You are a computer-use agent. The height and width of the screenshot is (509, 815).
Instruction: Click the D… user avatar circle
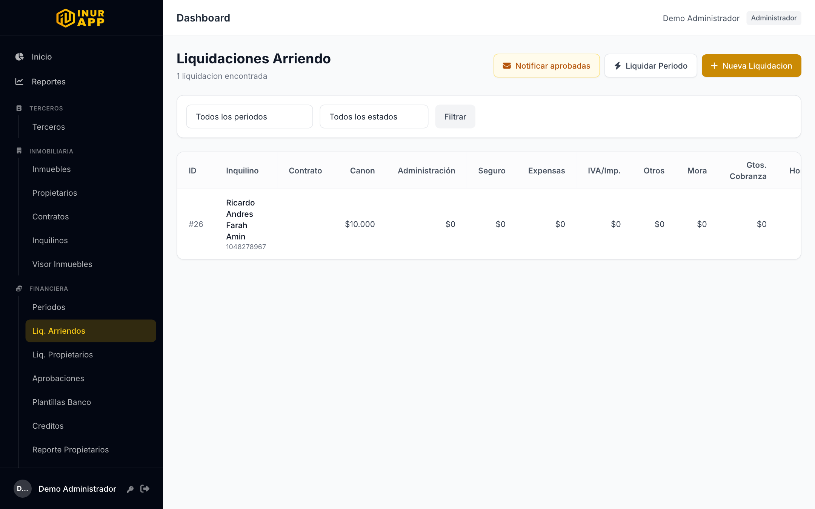click(x=23, y=489)
